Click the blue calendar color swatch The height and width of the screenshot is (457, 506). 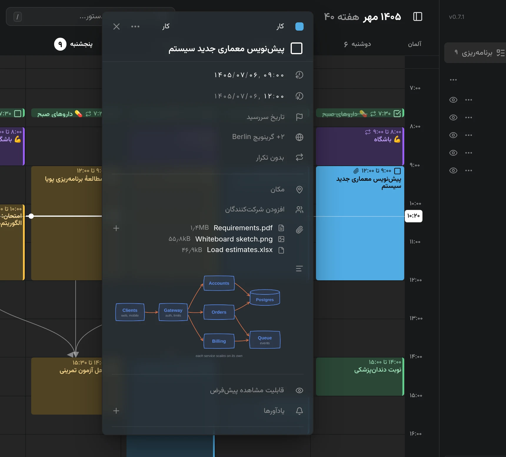[299, 27]
